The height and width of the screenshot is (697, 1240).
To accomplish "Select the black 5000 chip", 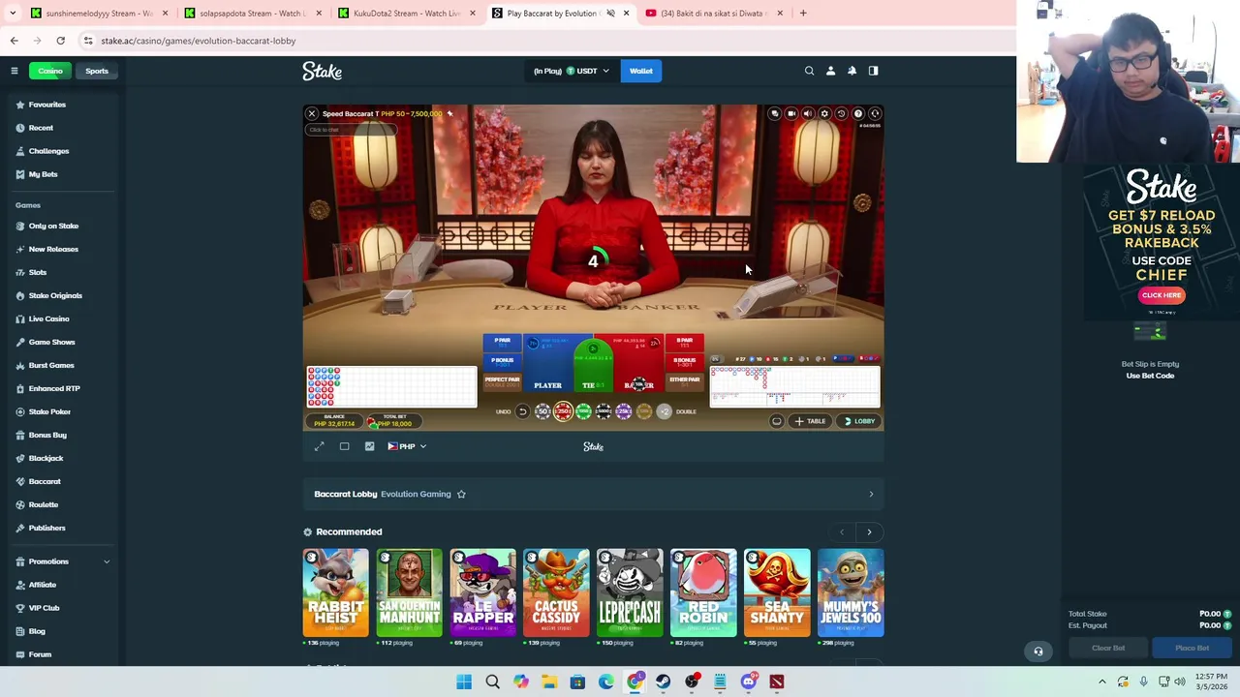I will pyautogui.click(x=604, y=411).
